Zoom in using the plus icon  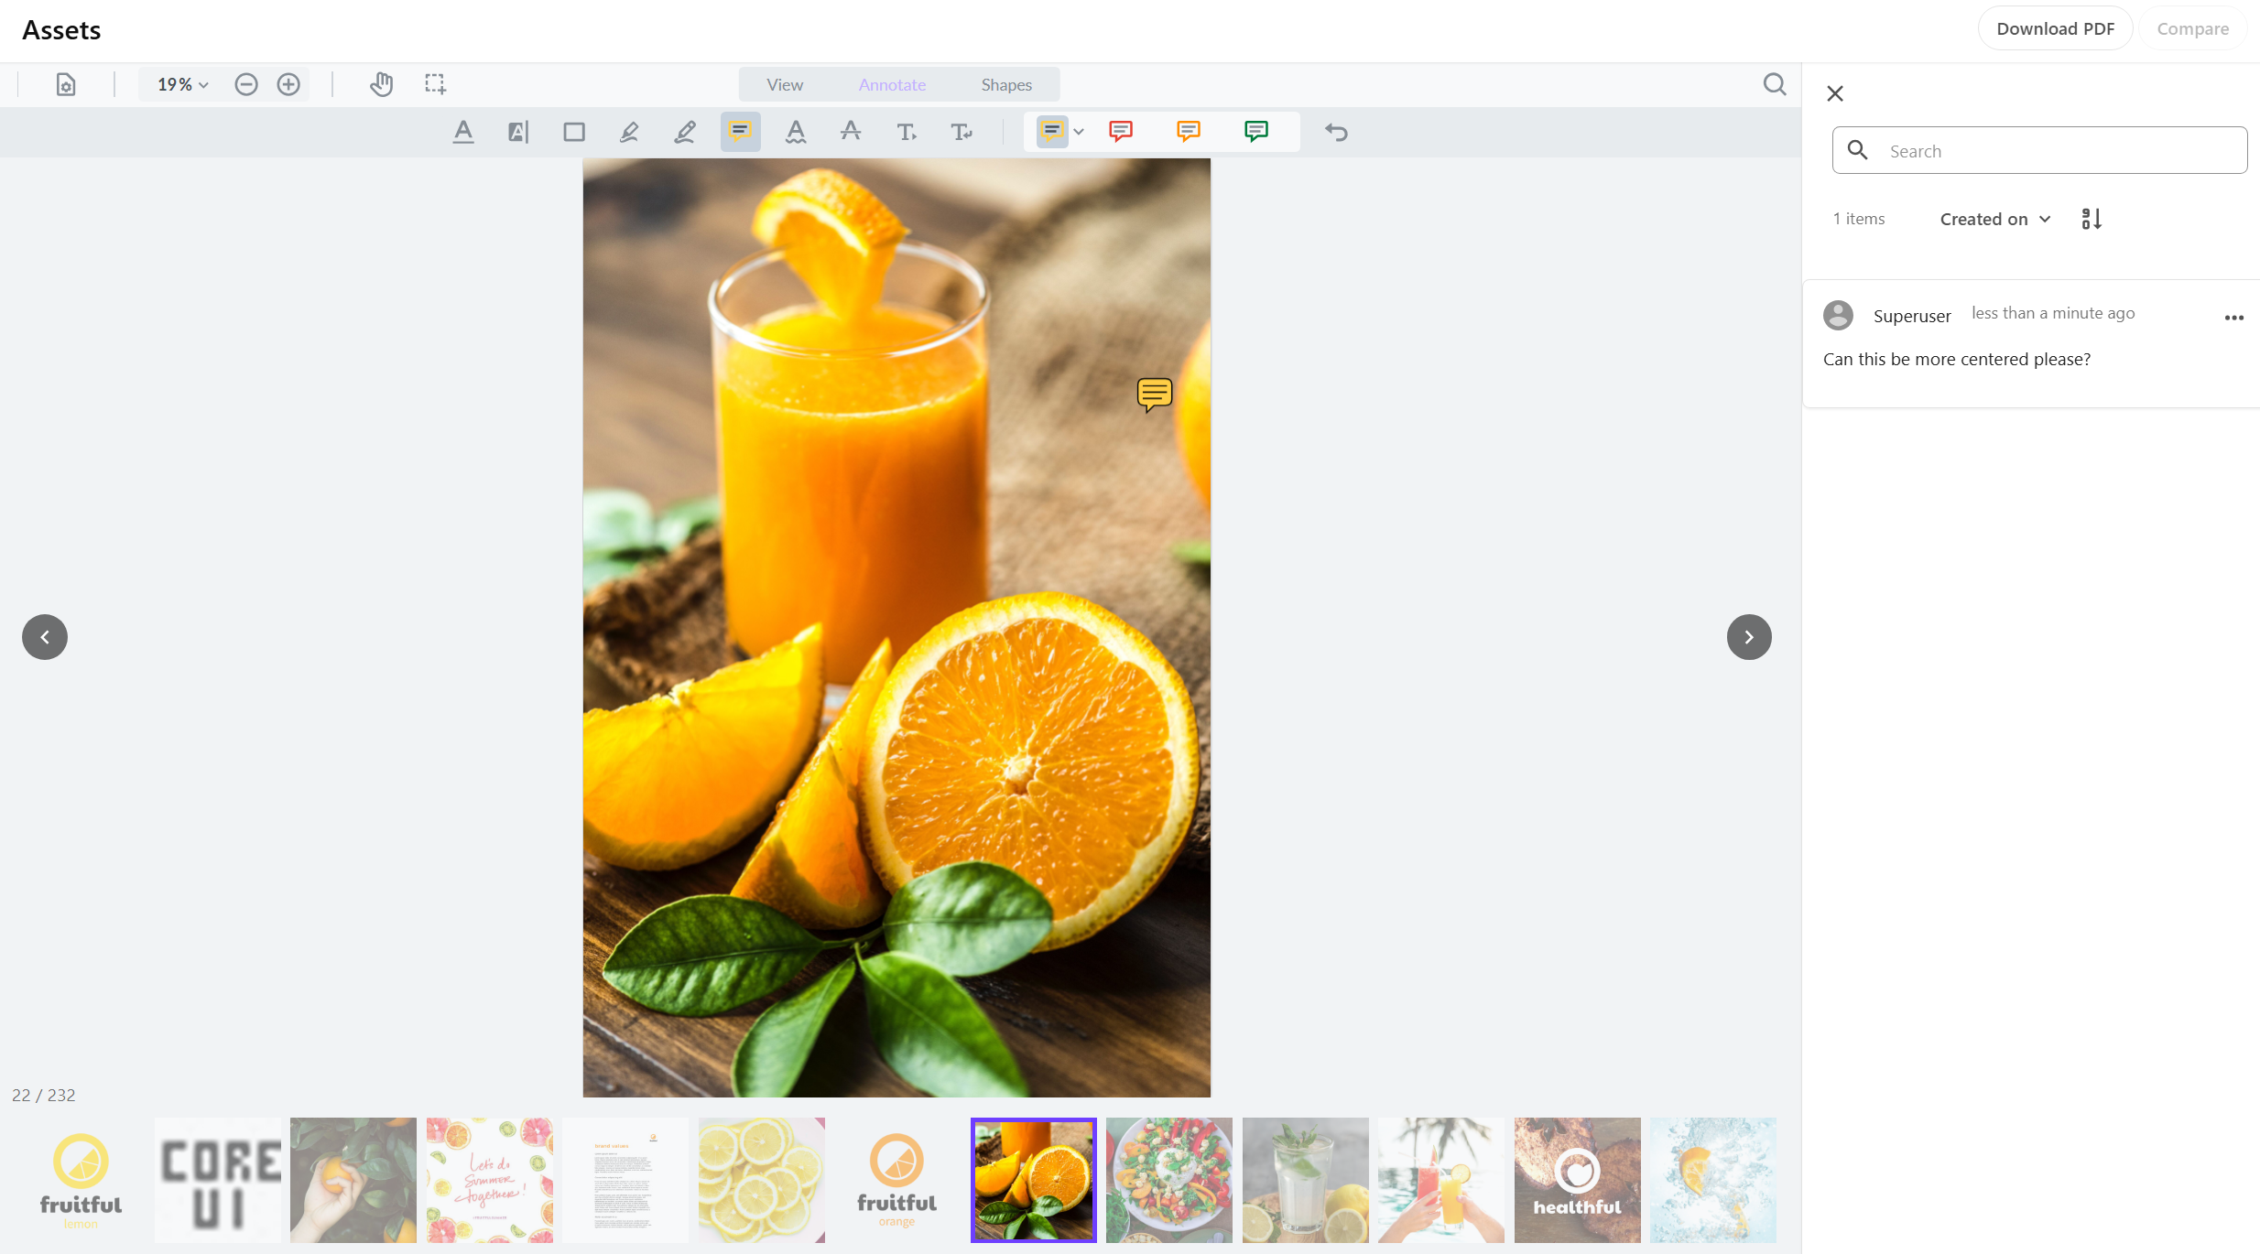click(288, 84)
